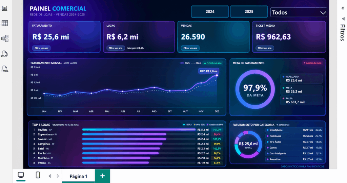Open the Model view icon

click(x=5, y=38)
